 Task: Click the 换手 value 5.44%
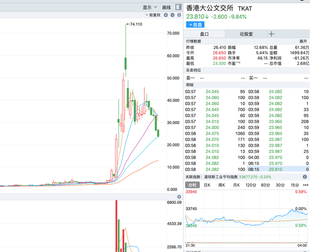262,53
